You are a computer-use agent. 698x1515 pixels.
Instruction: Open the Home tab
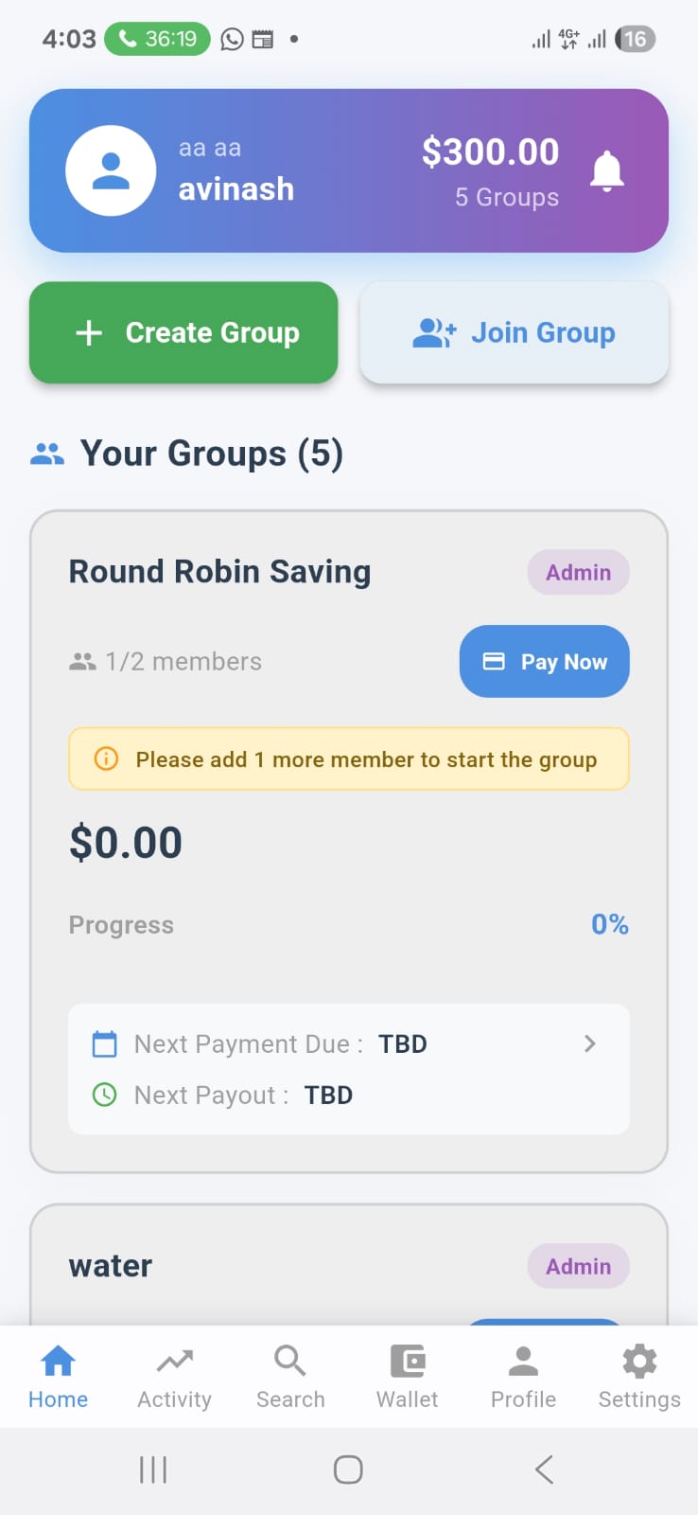58,1377
